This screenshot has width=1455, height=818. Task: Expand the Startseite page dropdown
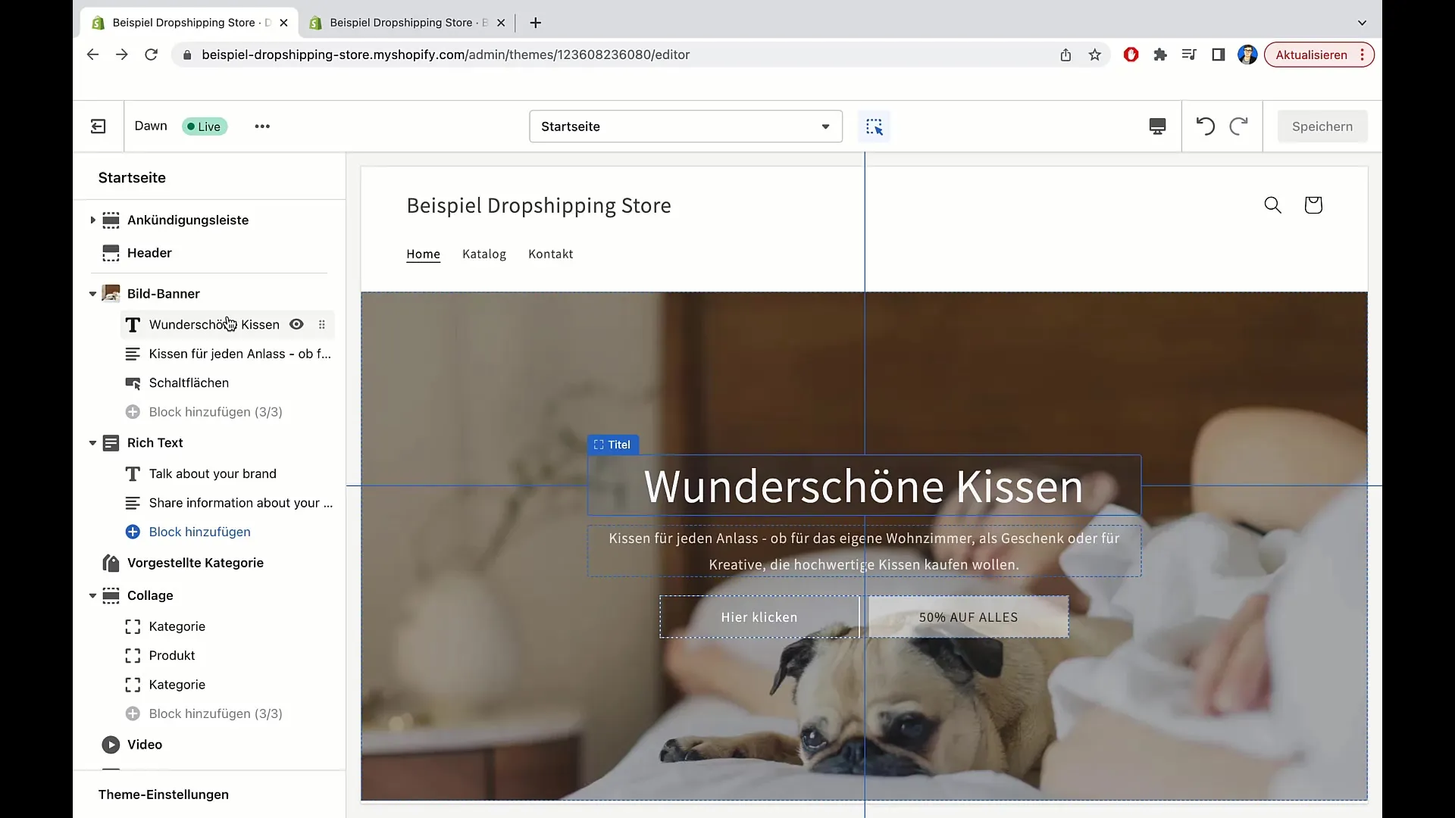825,126
